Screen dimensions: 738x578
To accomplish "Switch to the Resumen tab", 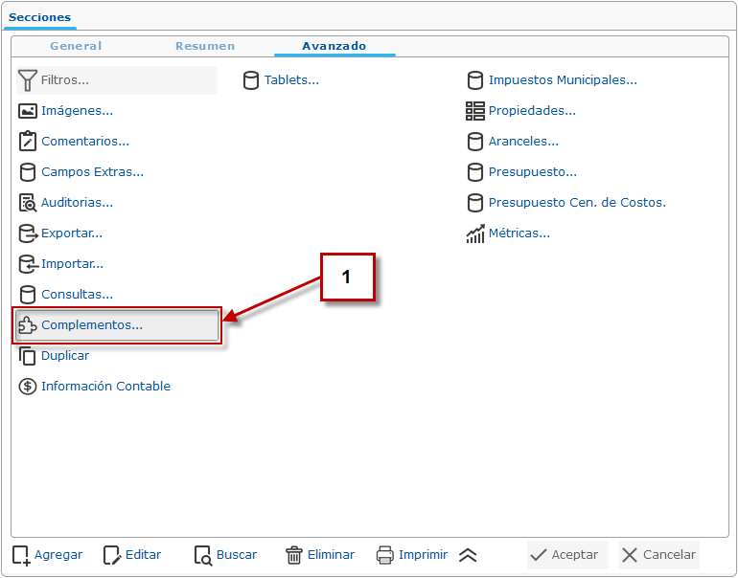I will (x=205, y=46).
